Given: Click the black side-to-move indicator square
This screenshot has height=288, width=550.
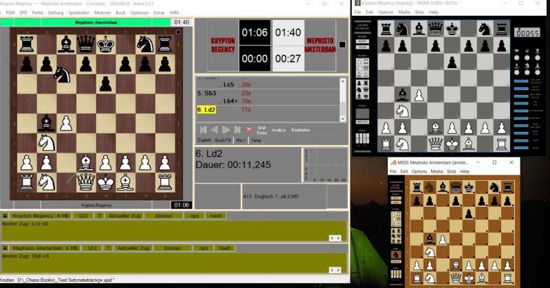Looking at the screenshot, I should click(342, 45).
